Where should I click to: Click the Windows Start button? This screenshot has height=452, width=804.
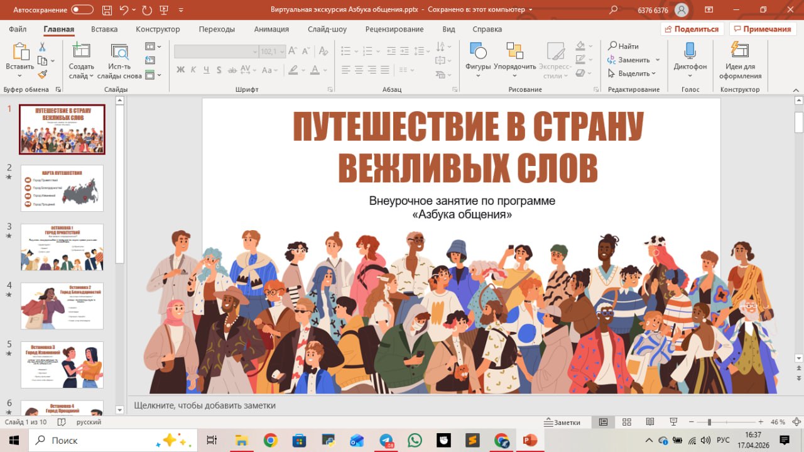pos(14,440)
